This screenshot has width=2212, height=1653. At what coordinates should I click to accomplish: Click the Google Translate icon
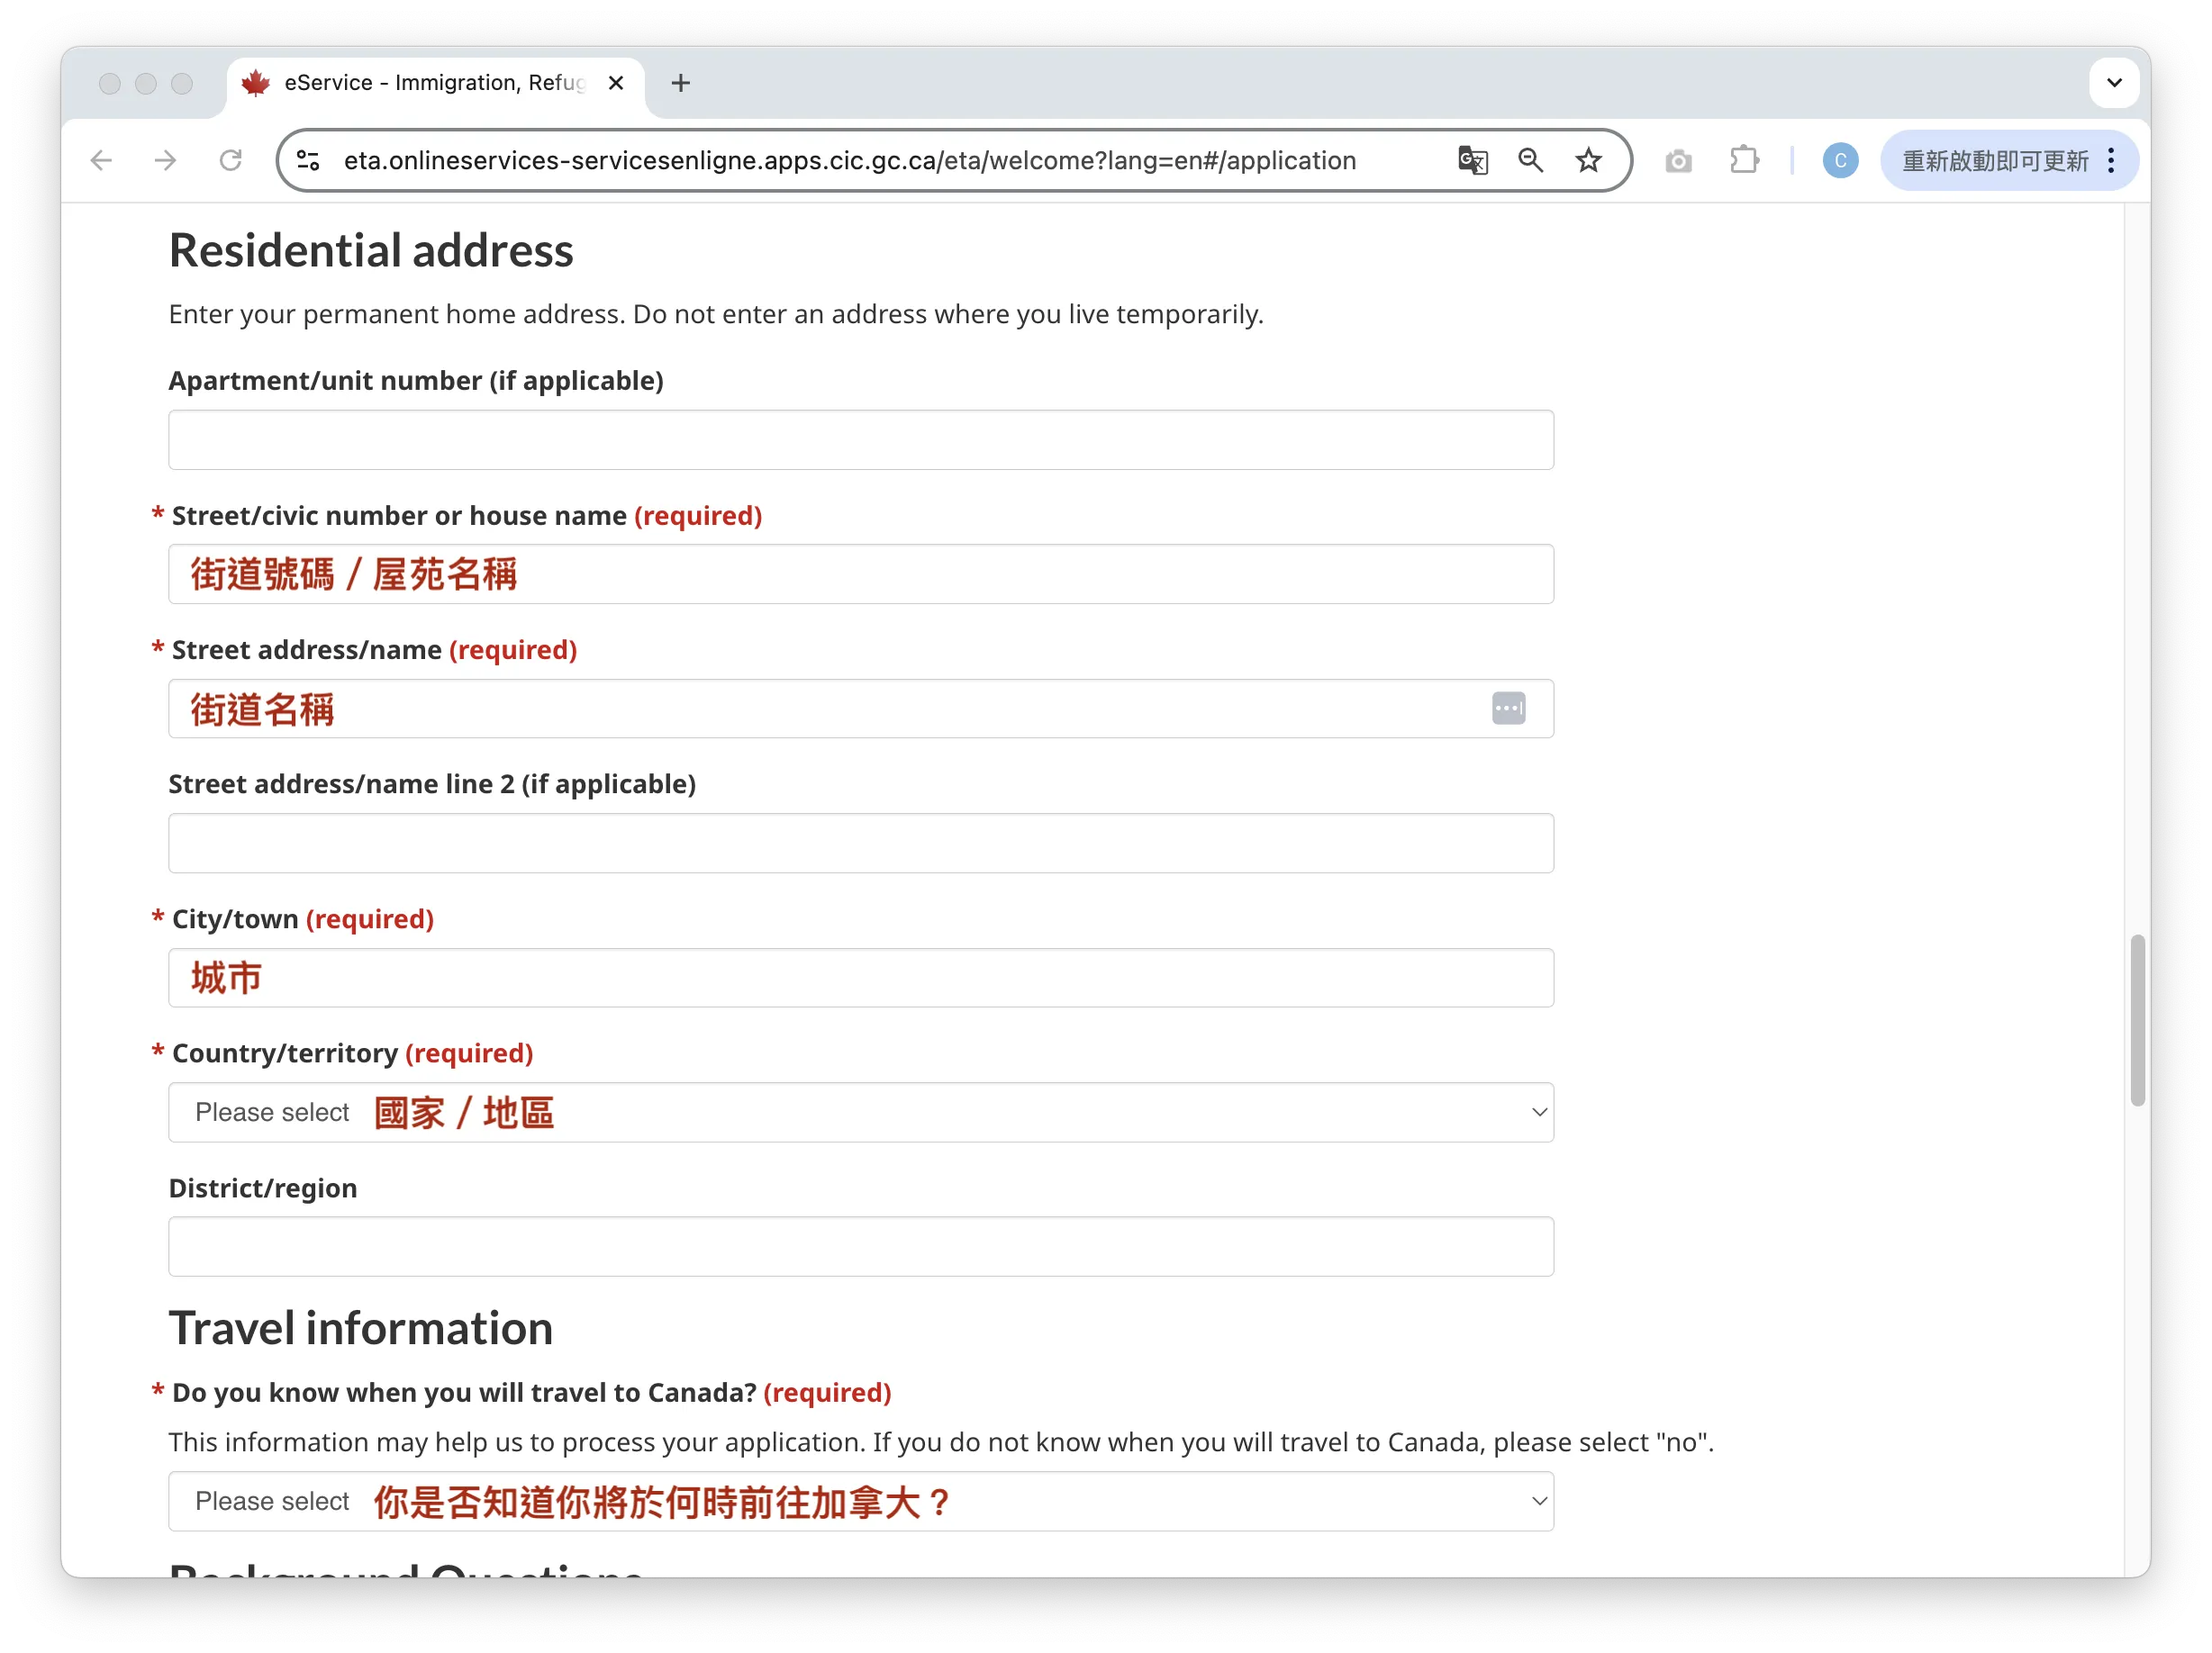(1472, 161)
